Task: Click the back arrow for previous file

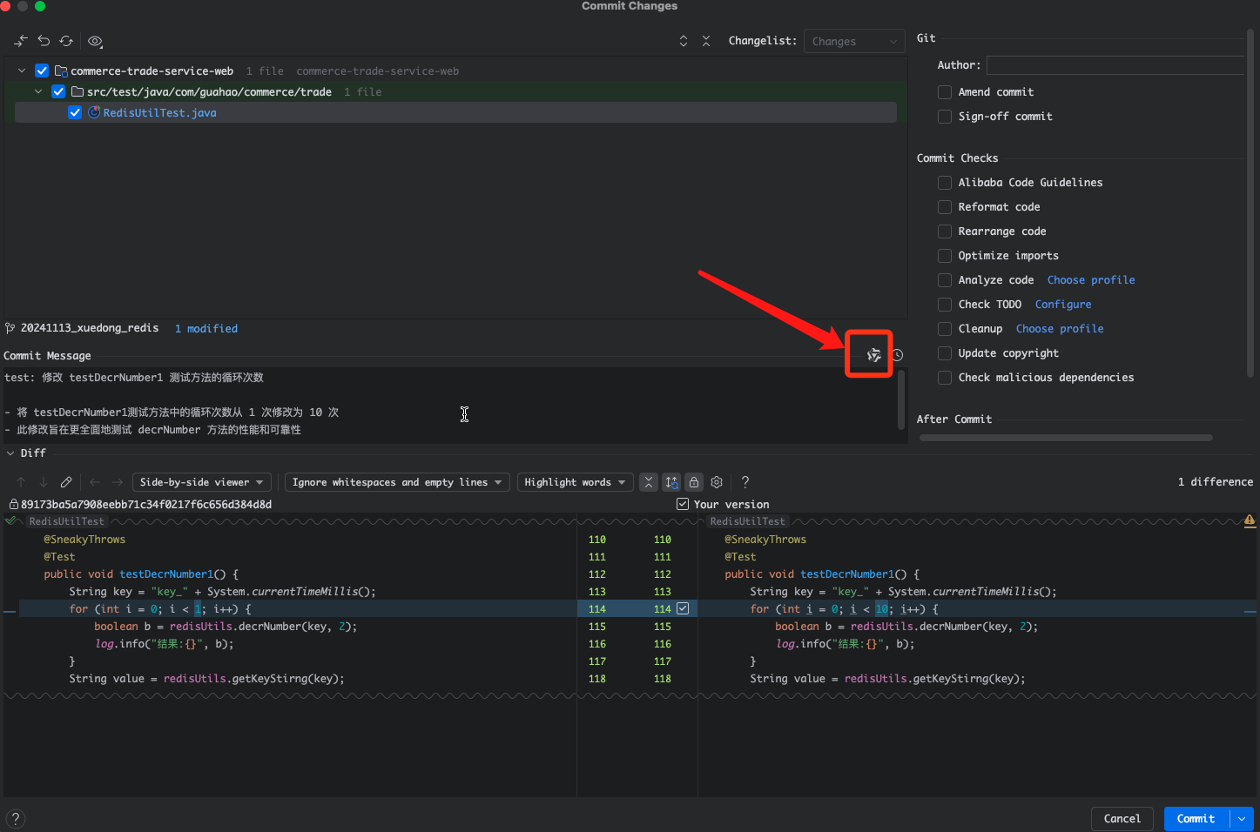Action: (95, 482)
